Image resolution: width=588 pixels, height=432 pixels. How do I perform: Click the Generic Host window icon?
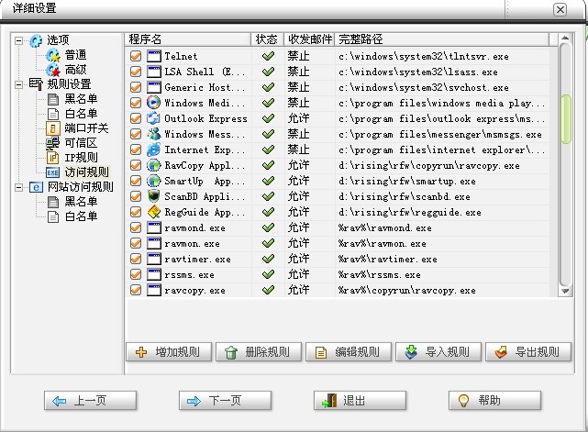(154, 87)
